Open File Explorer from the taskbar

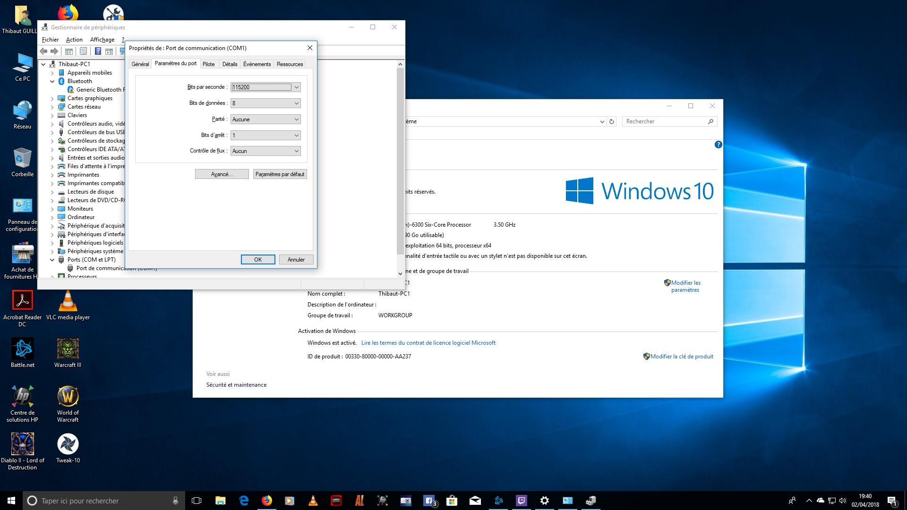click(x=221, y=501)
